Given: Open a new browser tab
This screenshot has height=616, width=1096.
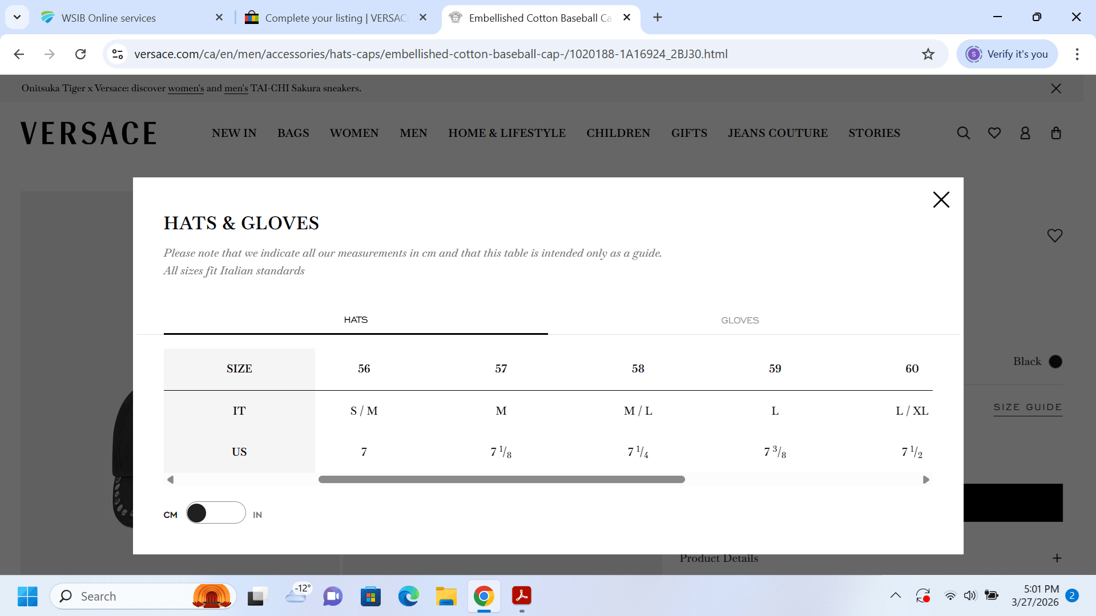Looking at the screenshot, I should click(658, 18).
